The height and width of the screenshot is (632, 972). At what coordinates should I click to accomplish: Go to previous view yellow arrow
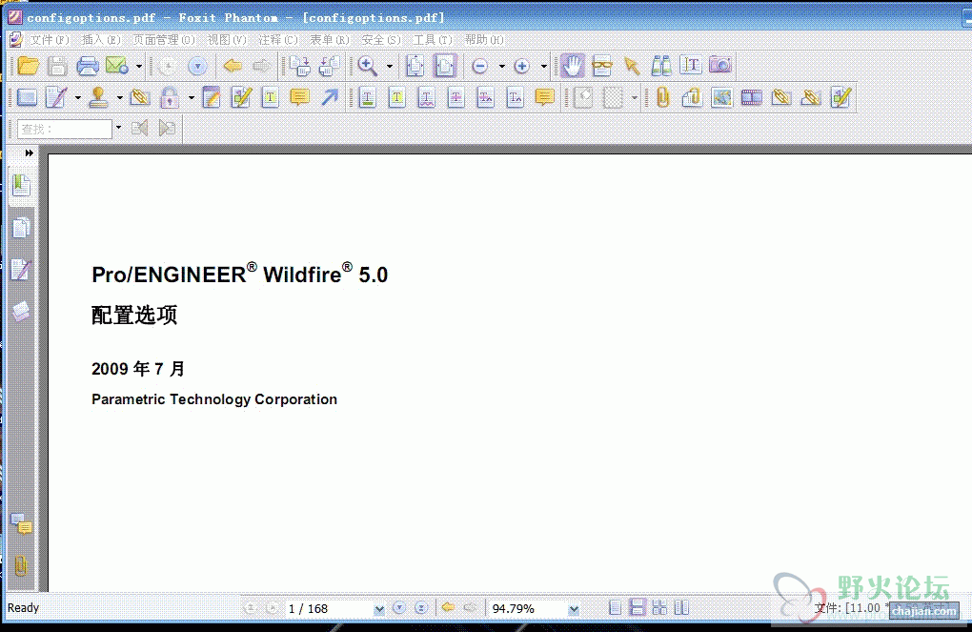(x=233, y=66)
